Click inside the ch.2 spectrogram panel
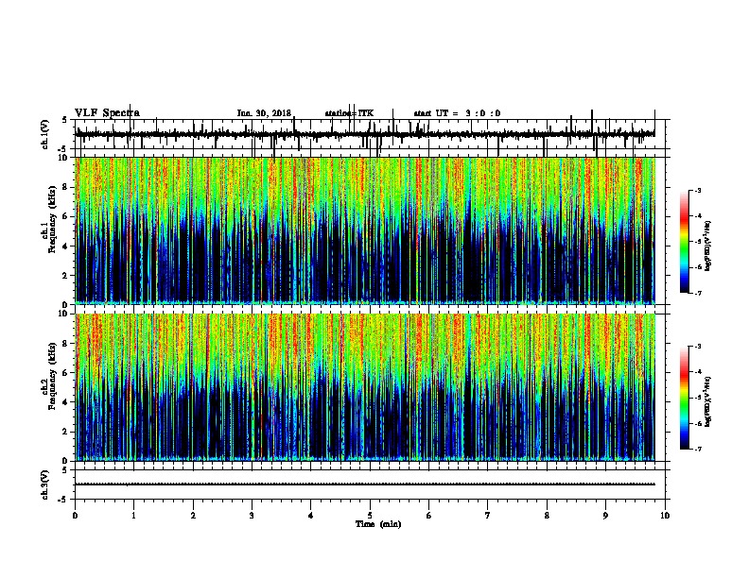Image resolution: width=749 pixels, height=578 pixels. tap(365, 387)
